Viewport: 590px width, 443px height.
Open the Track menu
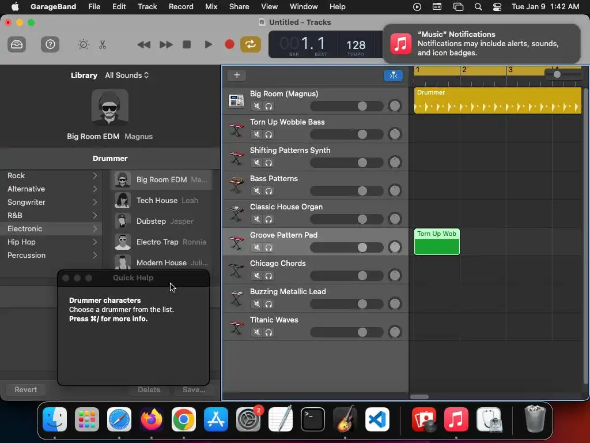click(x=147, y=6)
